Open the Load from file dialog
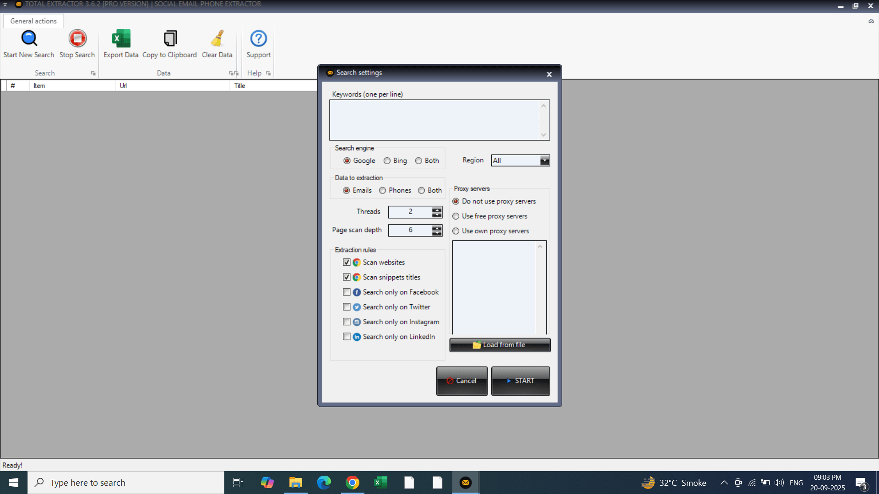The width and height of the screenshot is (879, 494). [499, 345]
